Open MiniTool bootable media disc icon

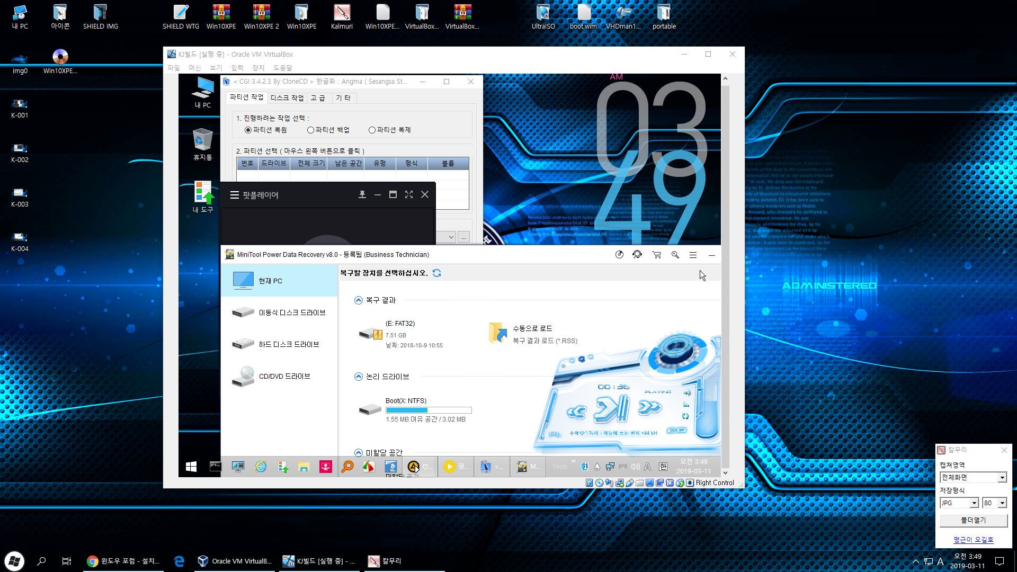click(x=619, y=255)
